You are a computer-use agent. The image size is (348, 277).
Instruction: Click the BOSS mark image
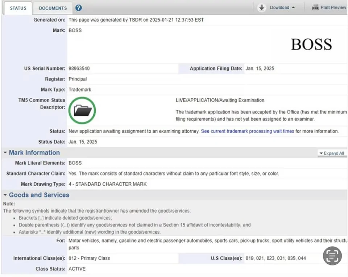point(311,44)
